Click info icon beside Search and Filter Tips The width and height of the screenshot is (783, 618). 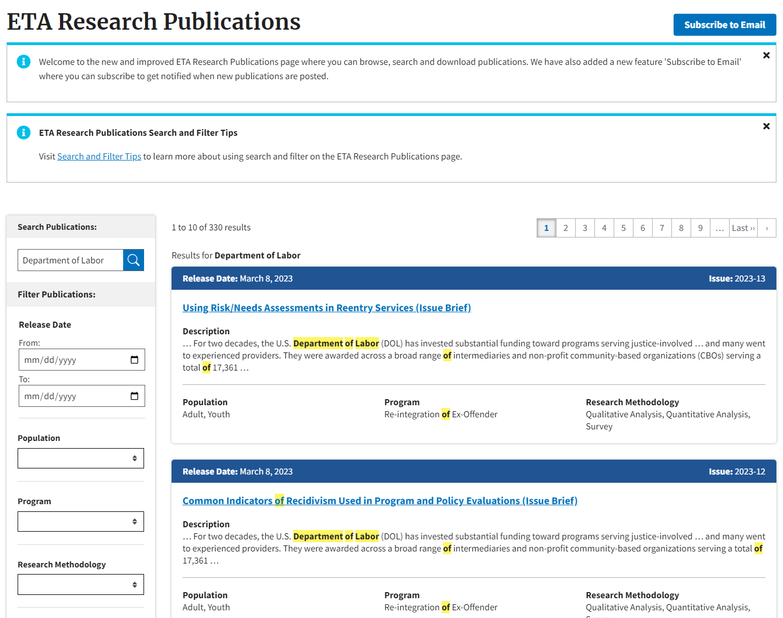24,133
